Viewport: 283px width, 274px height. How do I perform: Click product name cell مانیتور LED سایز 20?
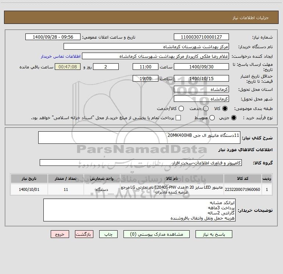click(172, 189)
